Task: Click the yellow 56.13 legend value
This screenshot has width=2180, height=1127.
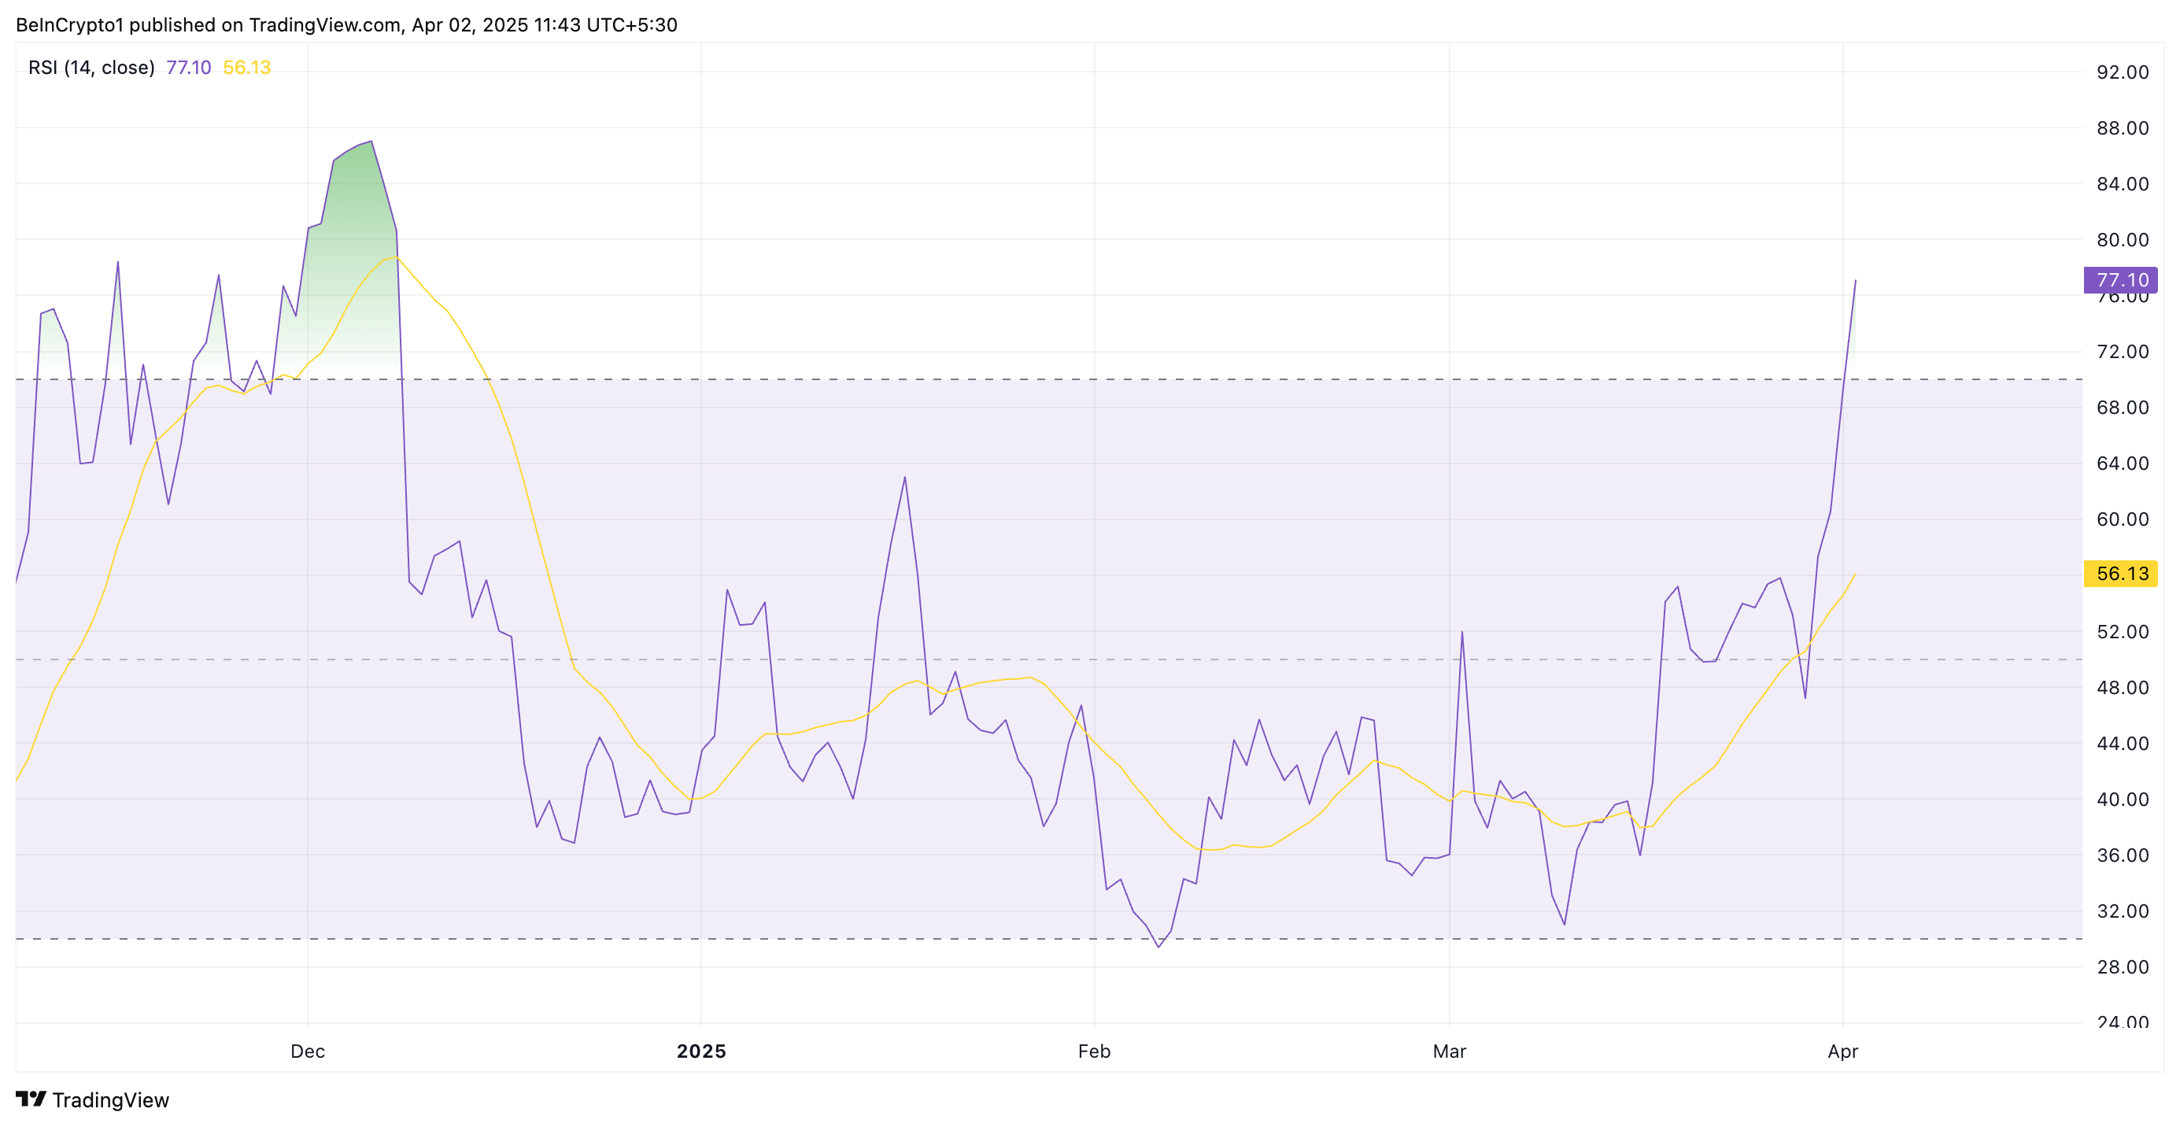Action: [x=246, y=68]
